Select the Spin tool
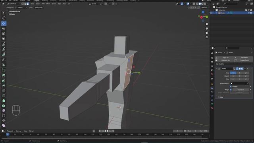 click(x=4, y=106)
